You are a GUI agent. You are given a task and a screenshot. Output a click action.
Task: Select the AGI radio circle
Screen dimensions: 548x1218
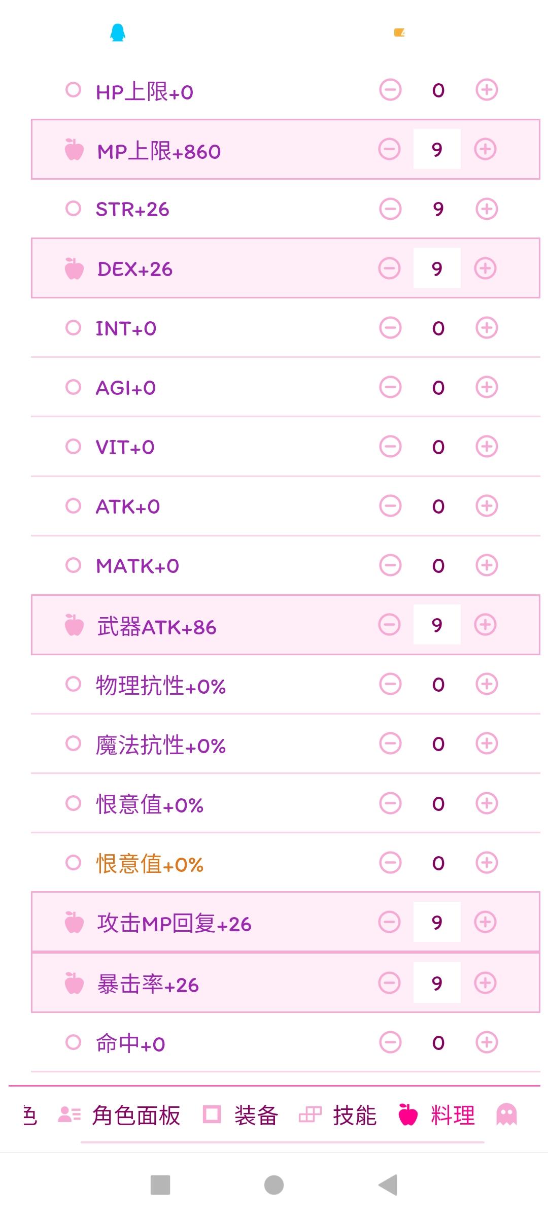pos(74,387)
